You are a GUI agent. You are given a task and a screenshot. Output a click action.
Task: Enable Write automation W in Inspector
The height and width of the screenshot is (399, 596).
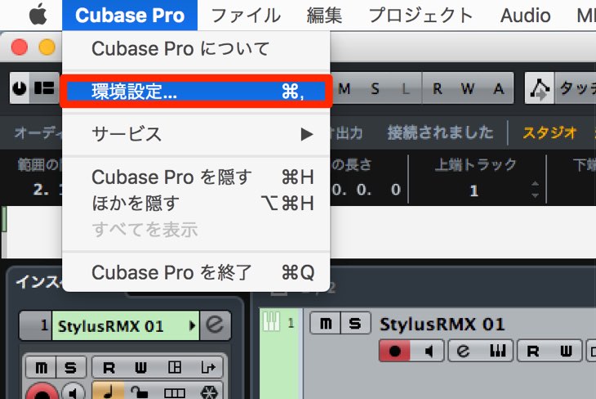(141, 367)
